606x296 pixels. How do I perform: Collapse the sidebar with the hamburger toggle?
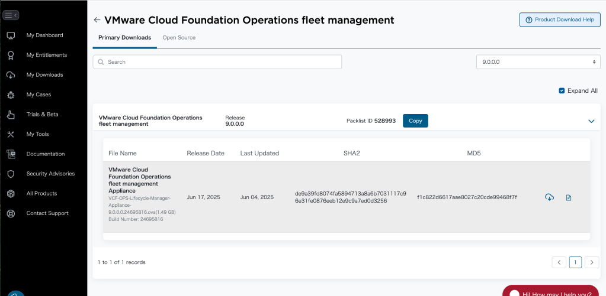[11, 15]
